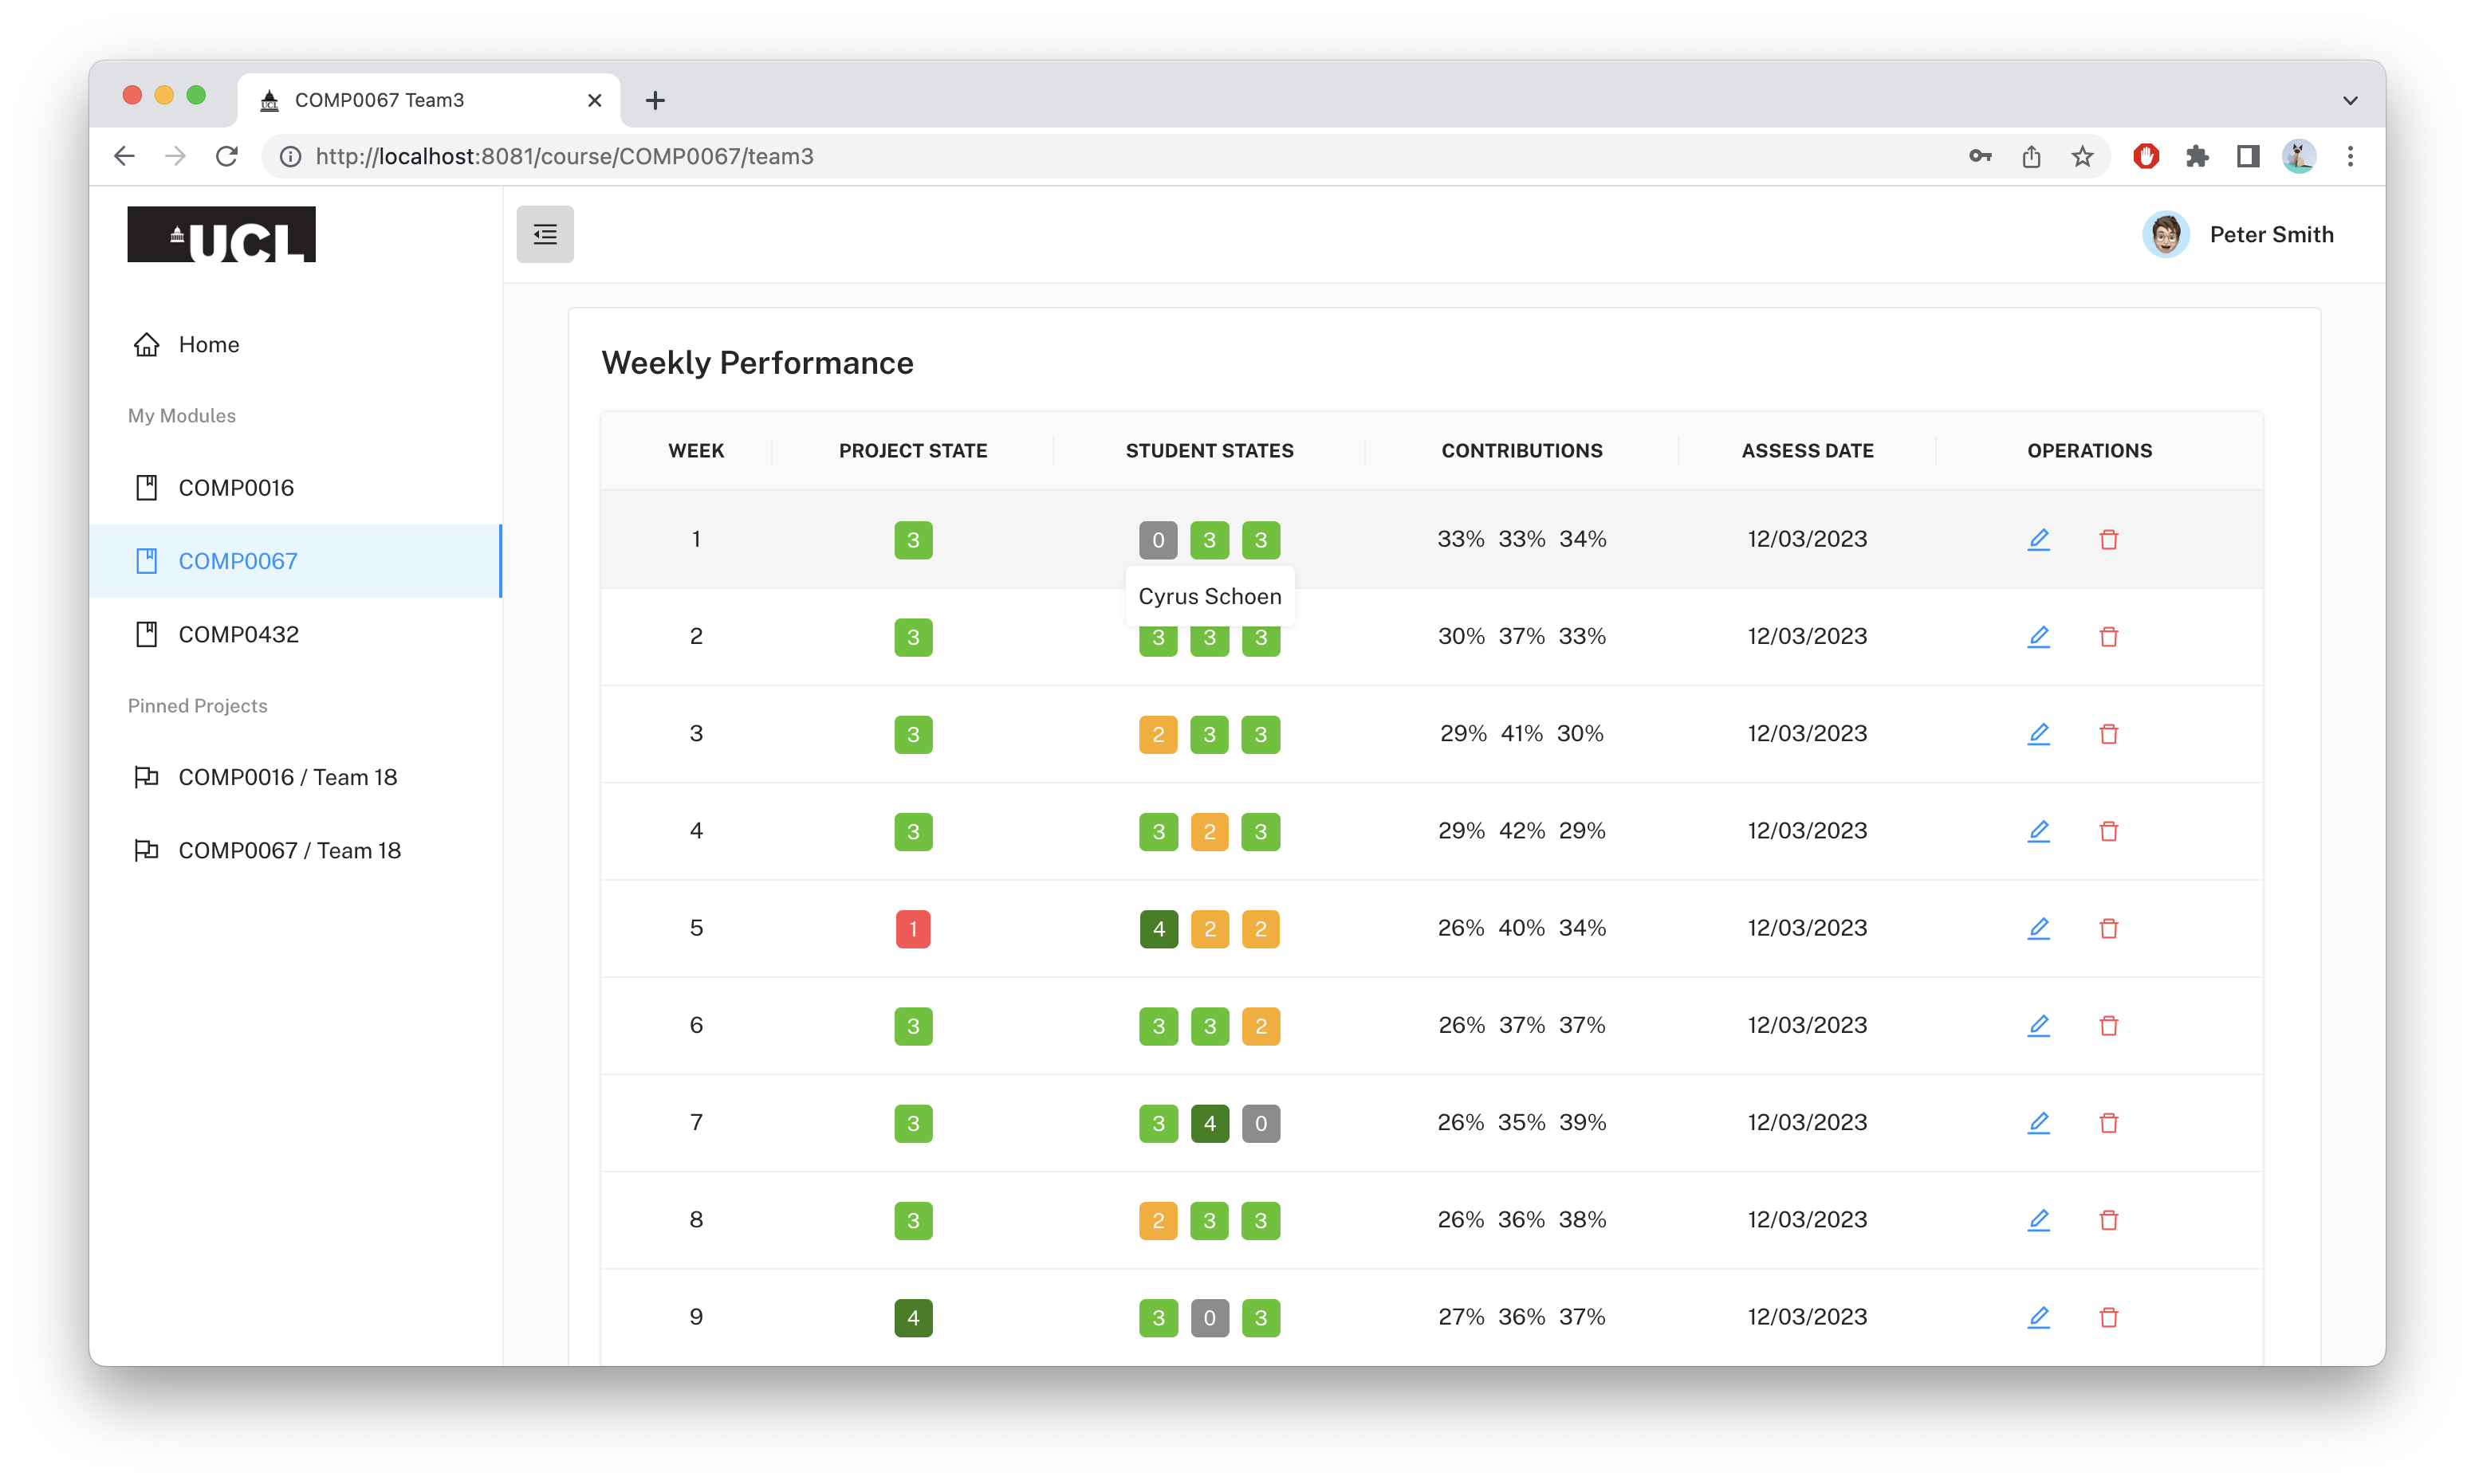This screenshot has height=1484, width=2475.
Task: Edit the week 7 performance record
Action: point(2038,1122)
